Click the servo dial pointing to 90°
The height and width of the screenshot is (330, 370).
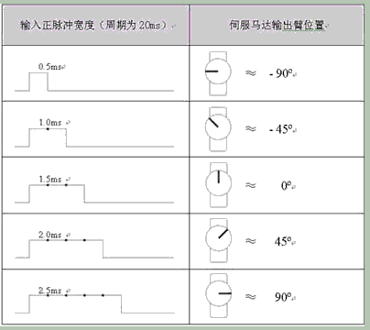tap(219, 296)
